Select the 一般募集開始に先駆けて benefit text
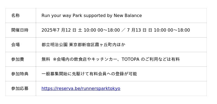Viewport: 217px width, 104px height. point(65,74)
